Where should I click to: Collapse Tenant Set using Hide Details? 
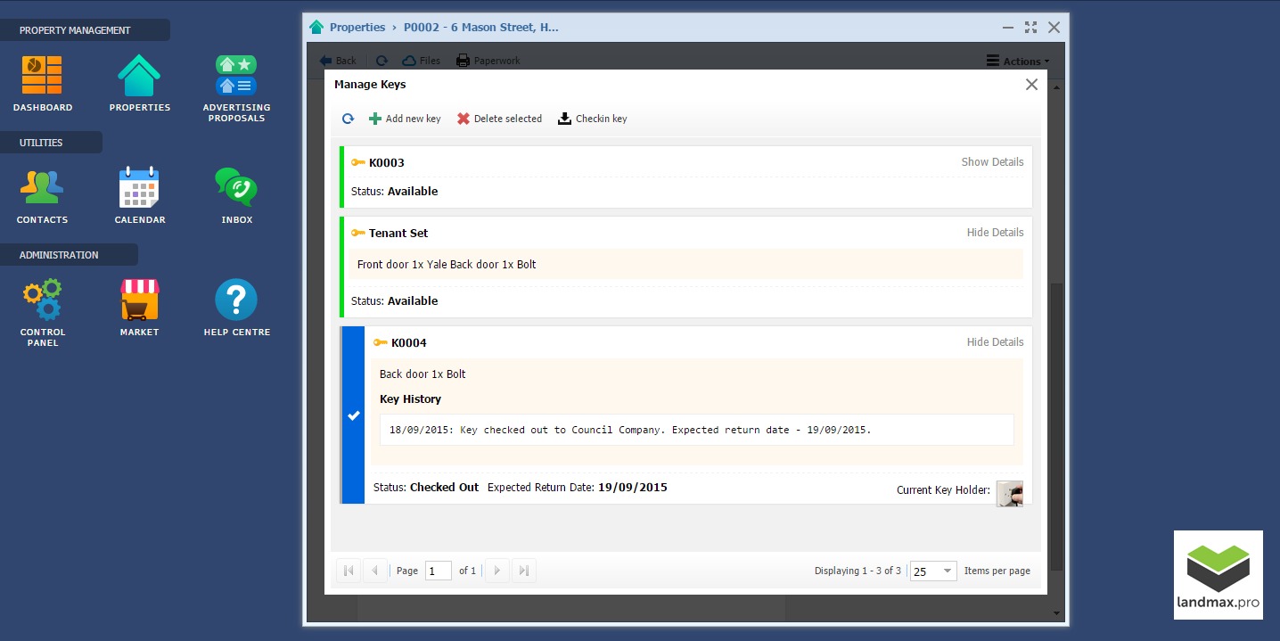[x=995, y=233]
